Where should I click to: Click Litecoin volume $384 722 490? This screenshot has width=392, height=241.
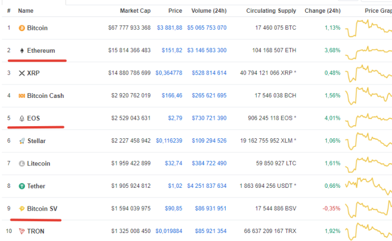(209, 163)
